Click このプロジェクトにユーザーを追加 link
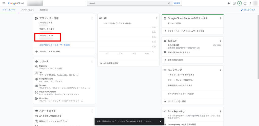 (54, 45)
